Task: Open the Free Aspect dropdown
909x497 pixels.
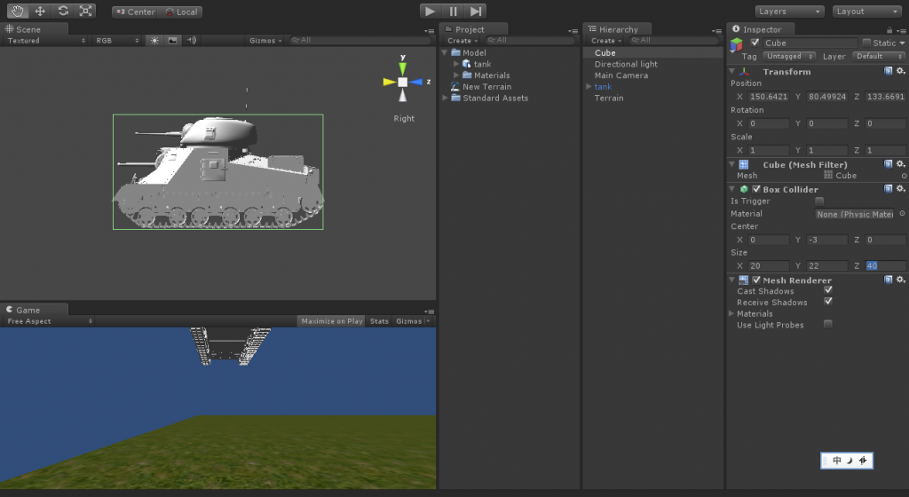Action: click(50, 321)
